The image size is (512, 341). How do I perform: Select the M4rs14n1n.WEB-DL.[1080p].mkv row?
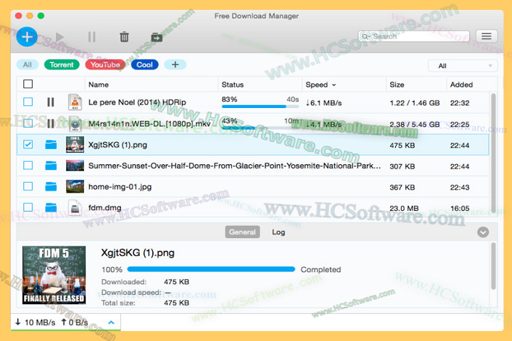point(252,124)
